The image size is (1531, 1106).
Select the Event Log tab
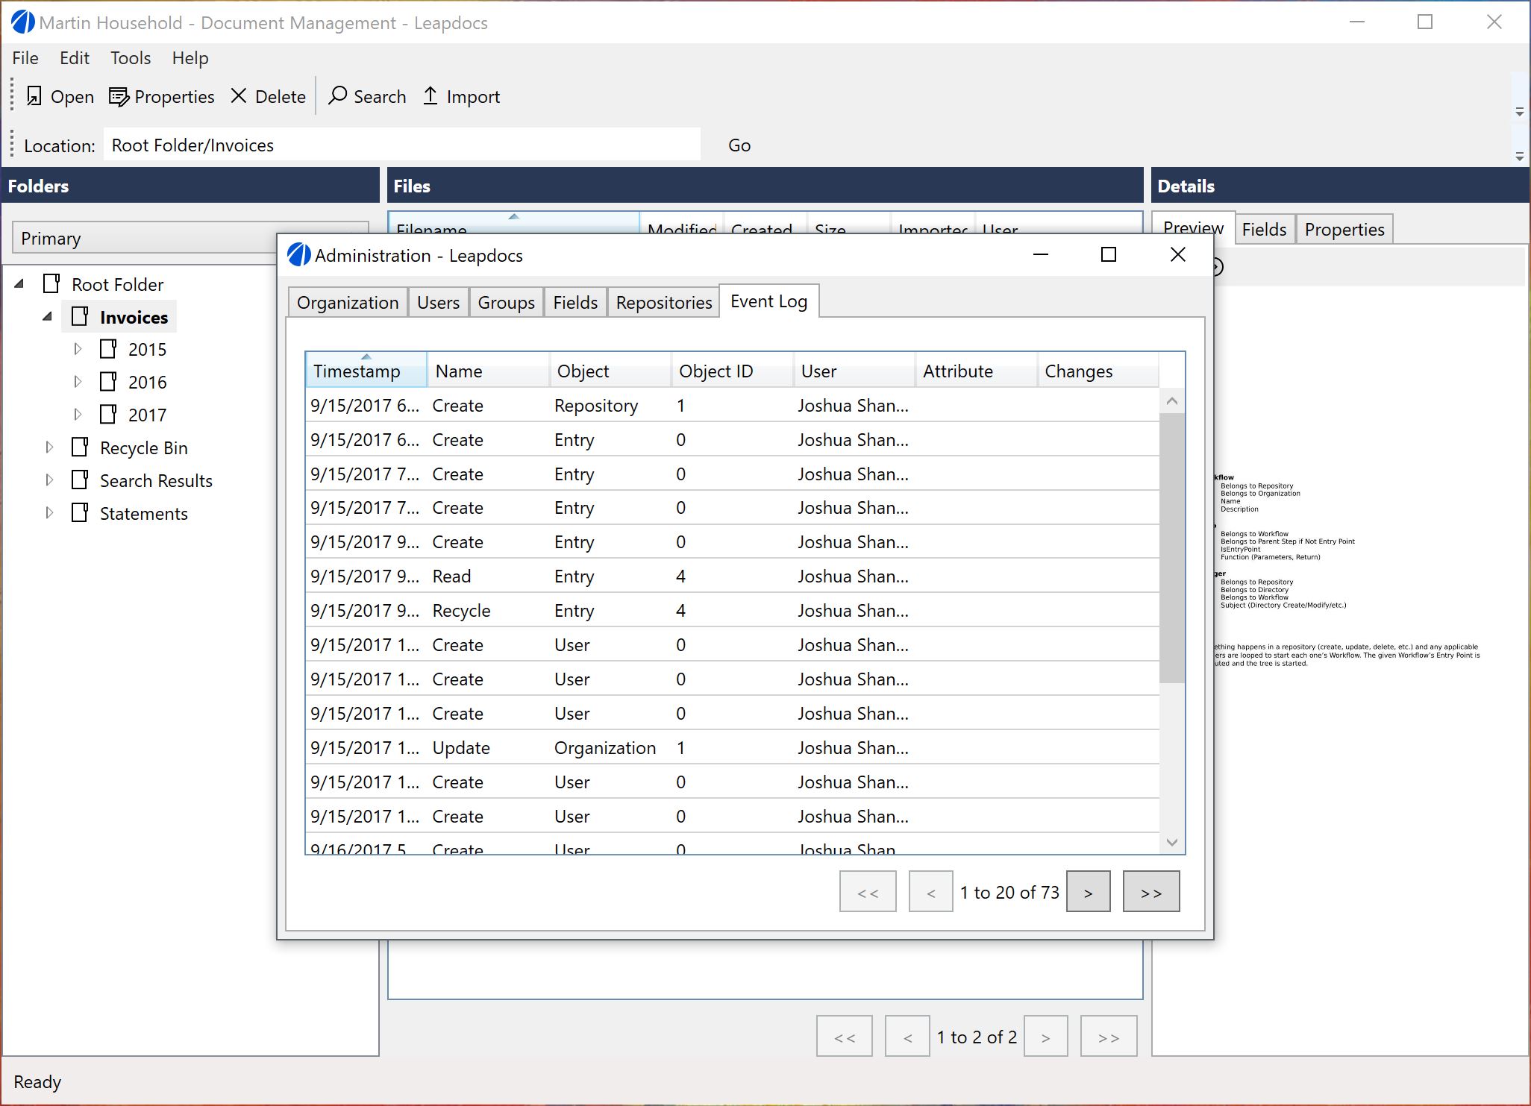pos(768,301)
